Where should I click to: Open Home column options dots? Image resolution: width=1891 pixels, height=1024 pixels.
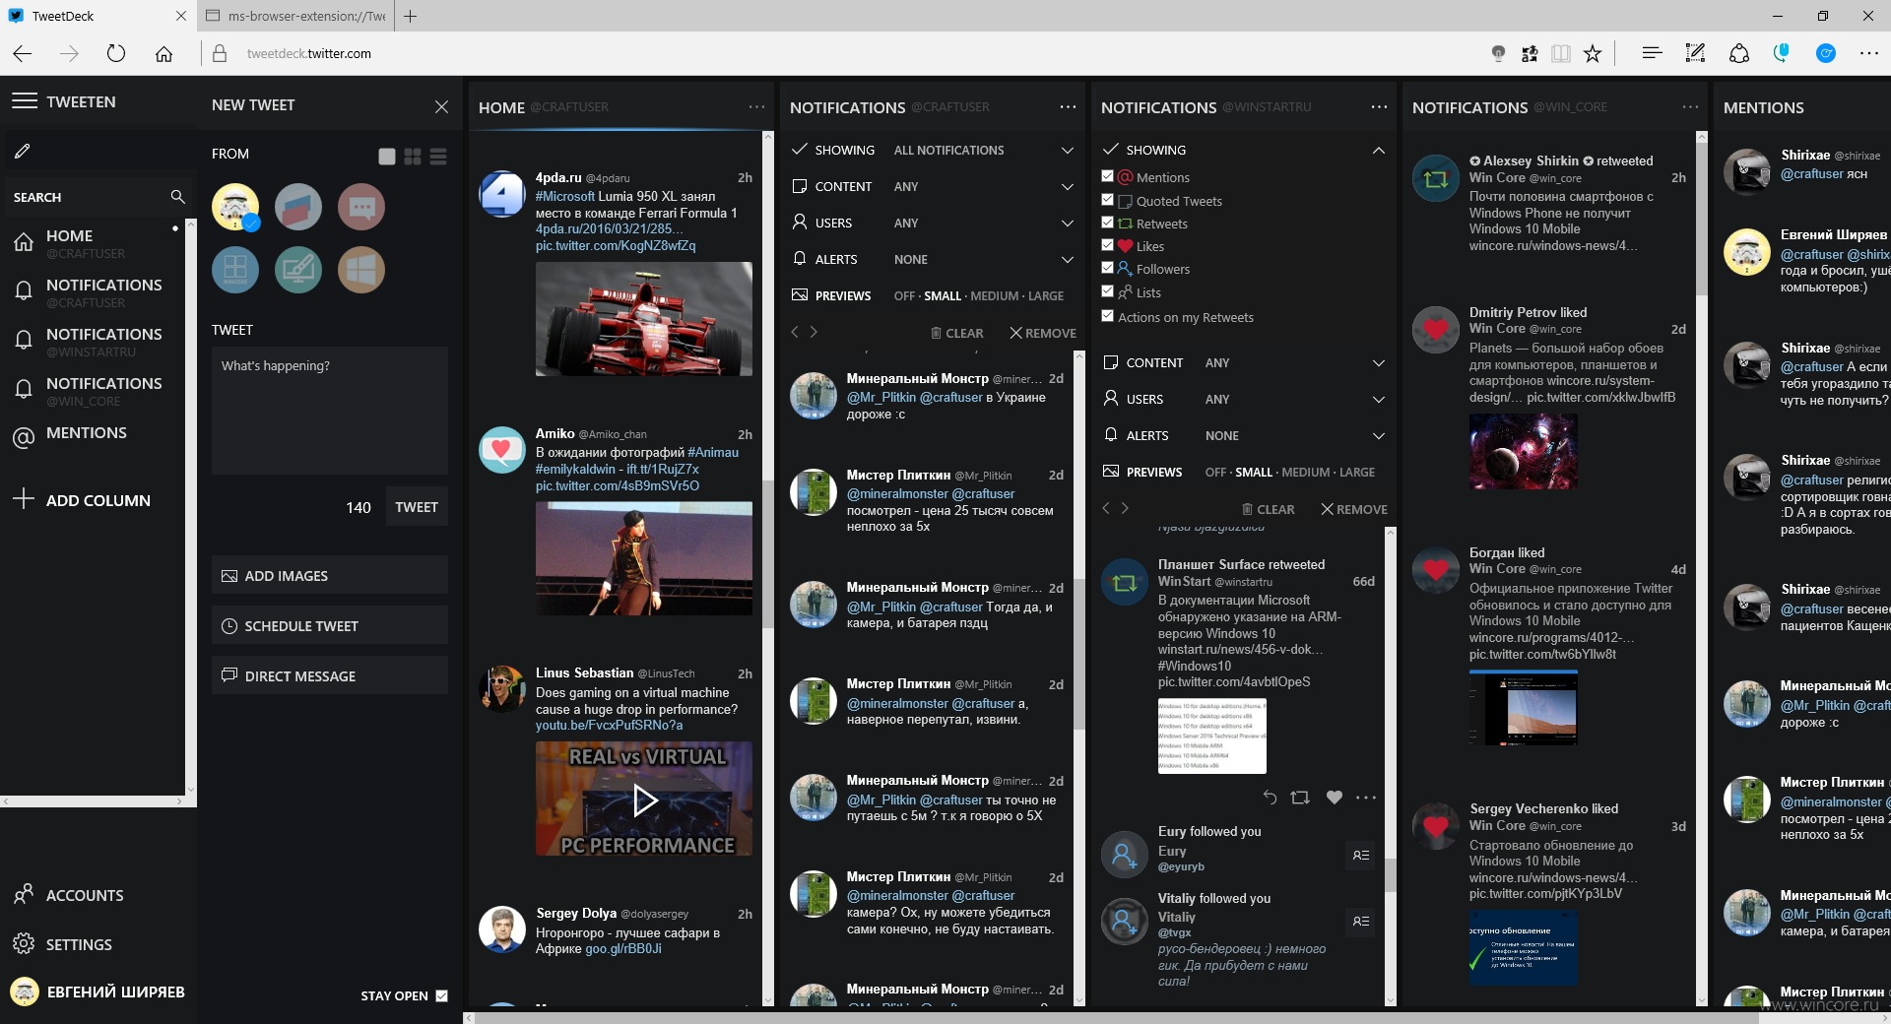pos(756,106)
